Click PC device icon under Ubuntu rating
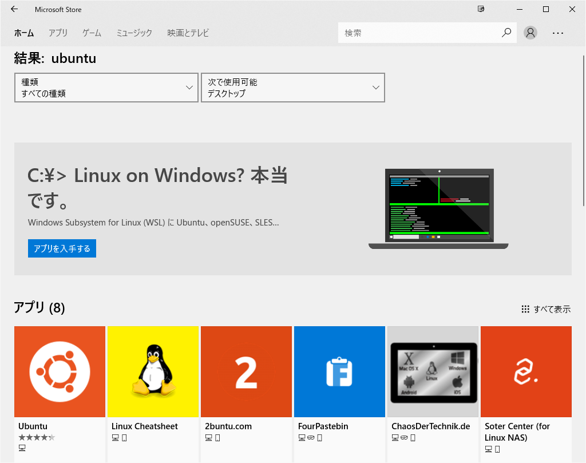Screen dimensions: 586x463 pyautogui.click(x=22, y=448)
